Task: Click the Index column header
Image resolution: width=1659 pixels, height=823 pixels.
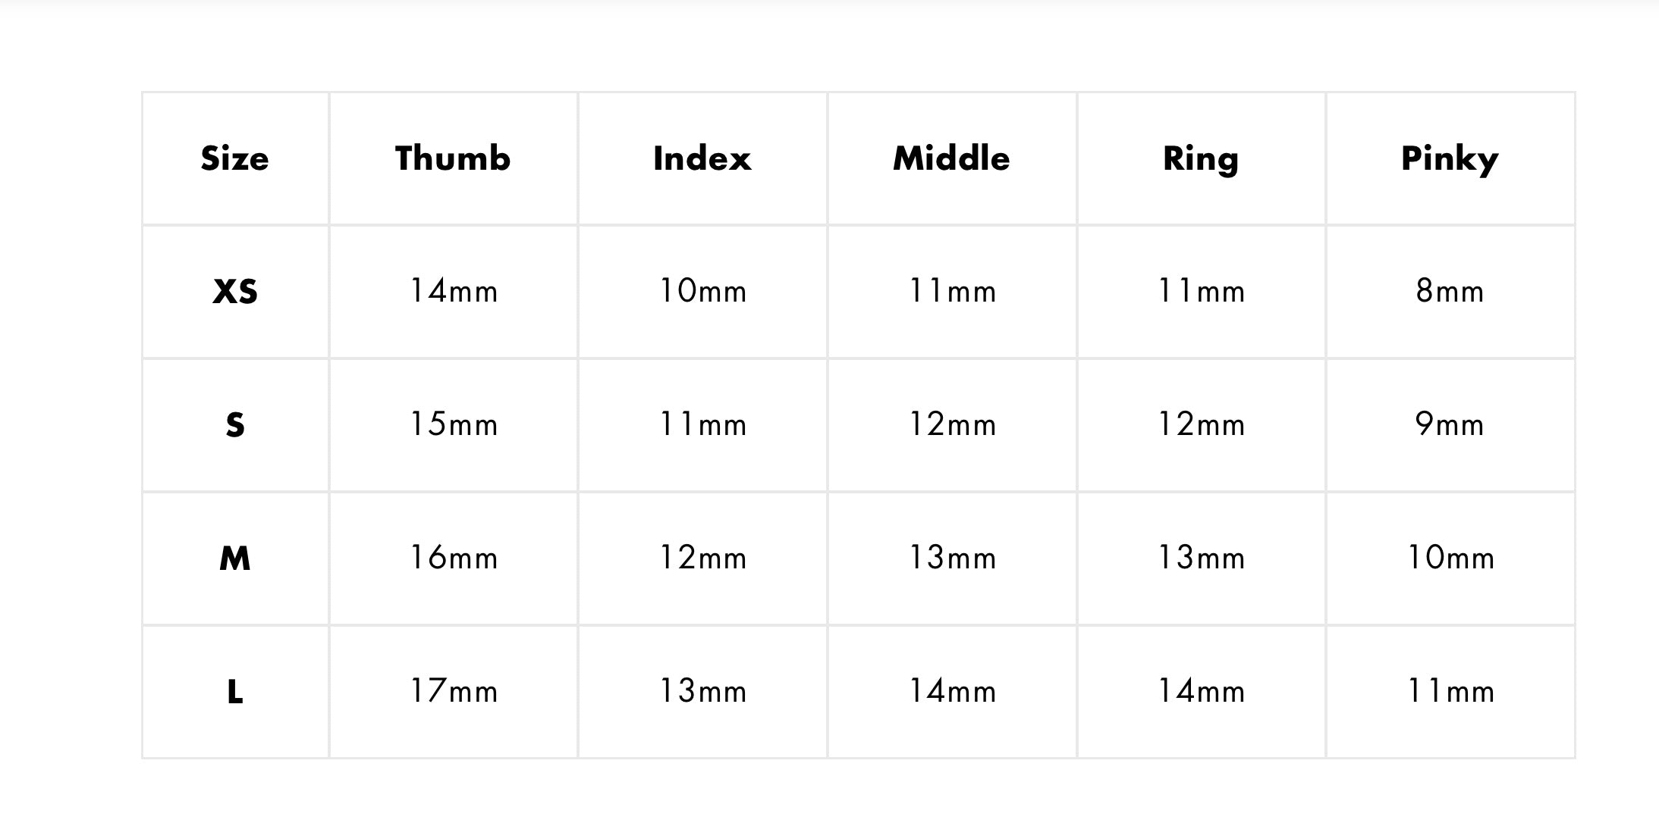Action: click(x=702, y=159)
